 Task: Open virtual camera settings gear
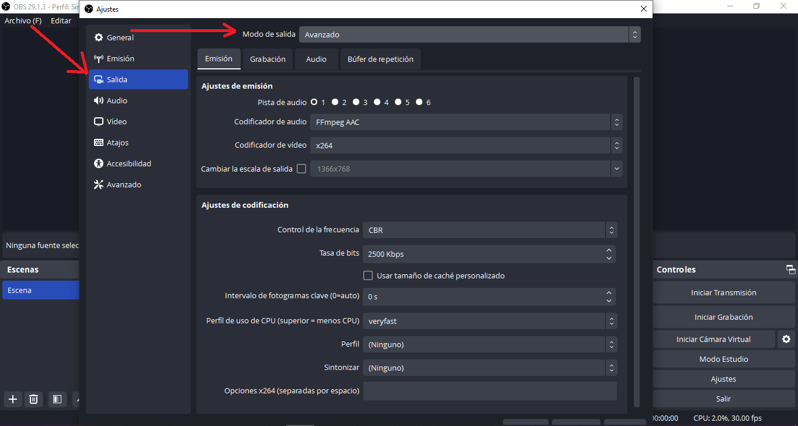click(x=786, y=339)
